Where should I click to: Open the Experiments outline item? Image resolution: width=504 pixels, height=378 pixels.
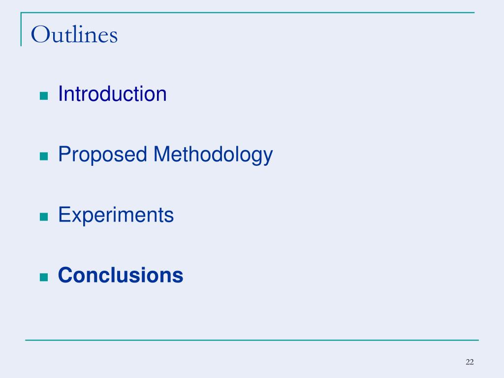point(116,215)
